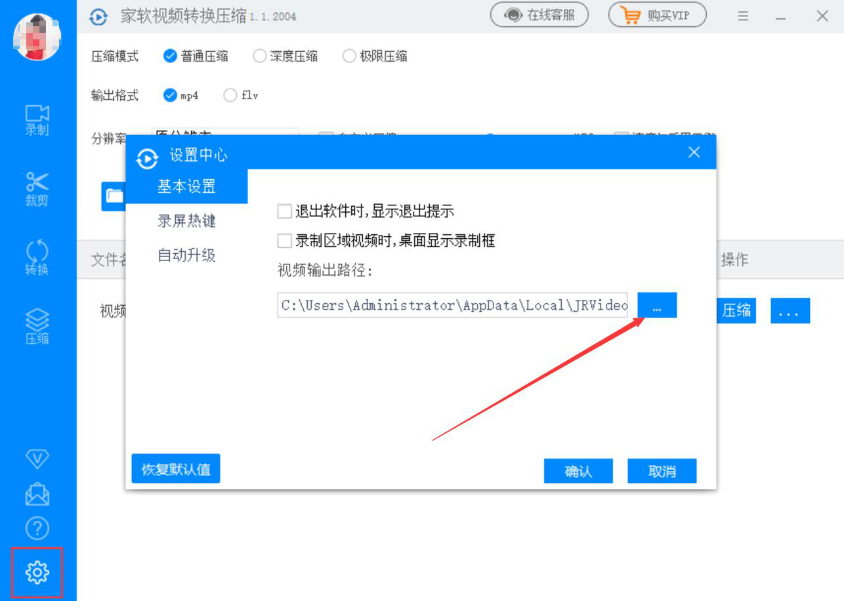Click the user avatar picture

pyautogui.click(x=37, y=36)
